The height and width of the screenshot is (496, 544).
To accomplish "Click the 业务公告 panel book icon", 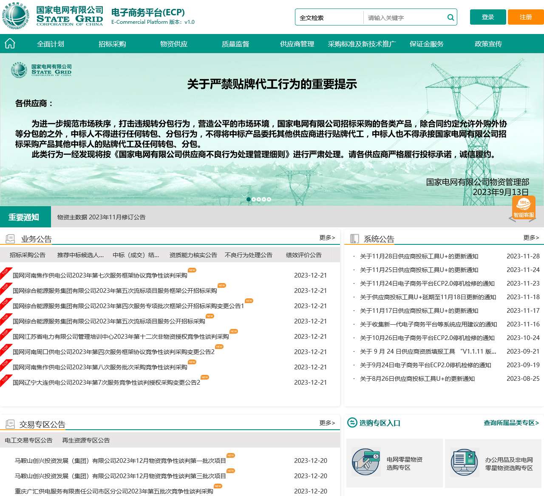I will (x=9, y=238).
